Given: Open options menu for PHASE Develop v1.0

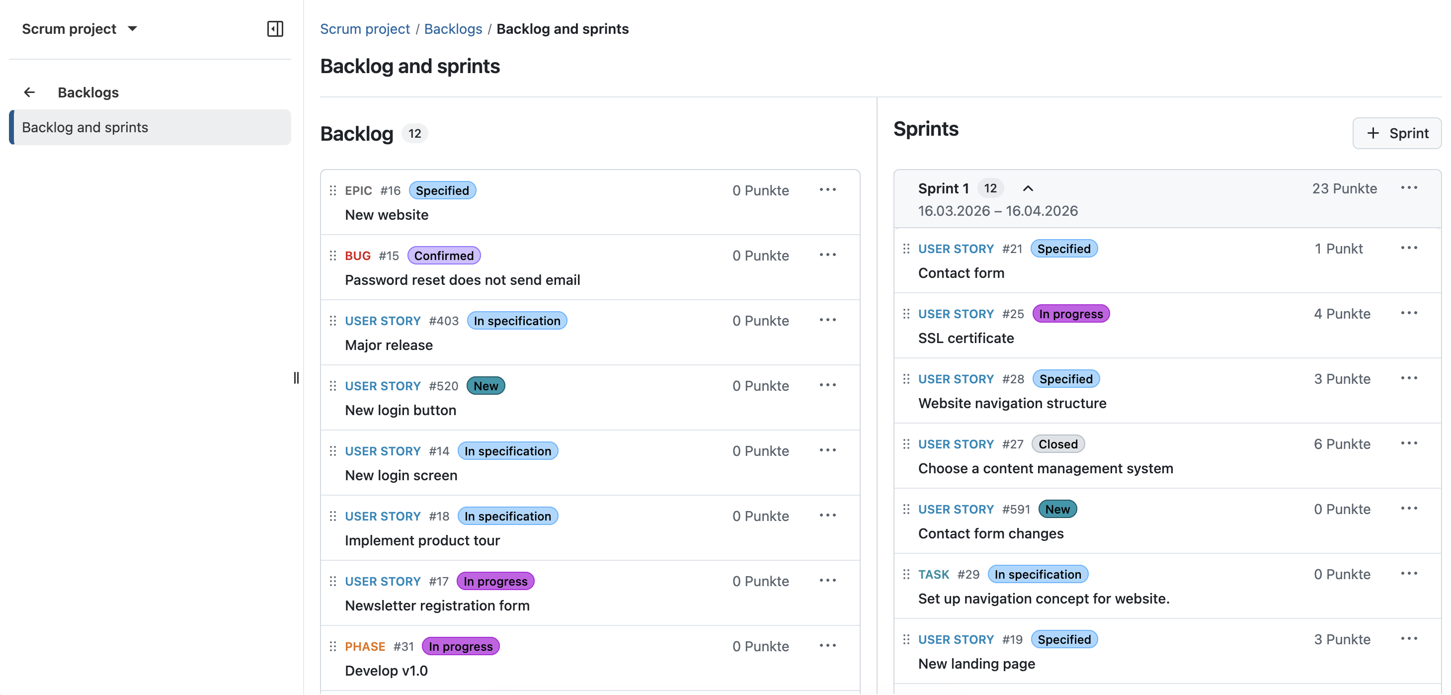Looking at the screenshot, I should [x=827, y=645].
